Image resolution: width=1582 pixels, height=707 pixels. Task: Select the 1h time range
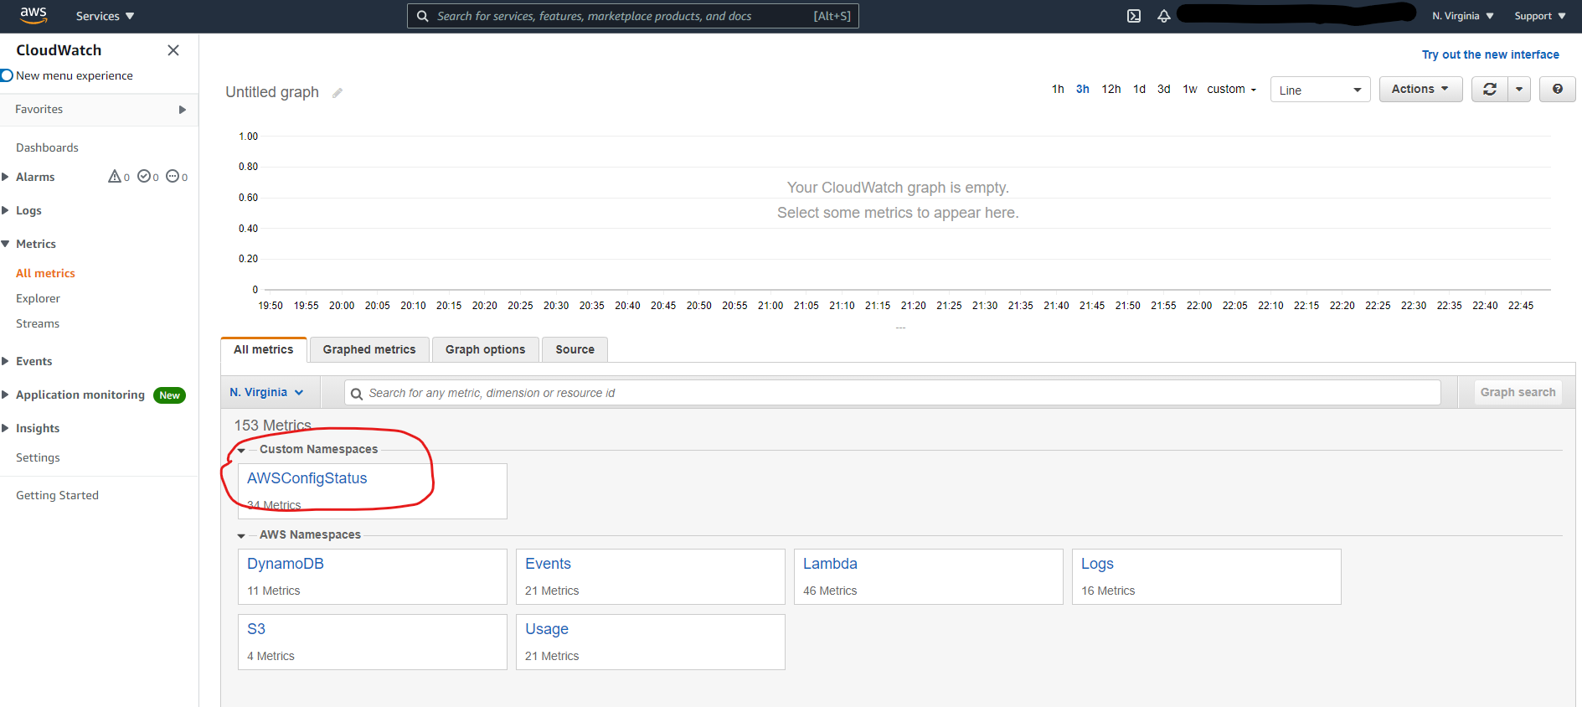(1058, 89)
